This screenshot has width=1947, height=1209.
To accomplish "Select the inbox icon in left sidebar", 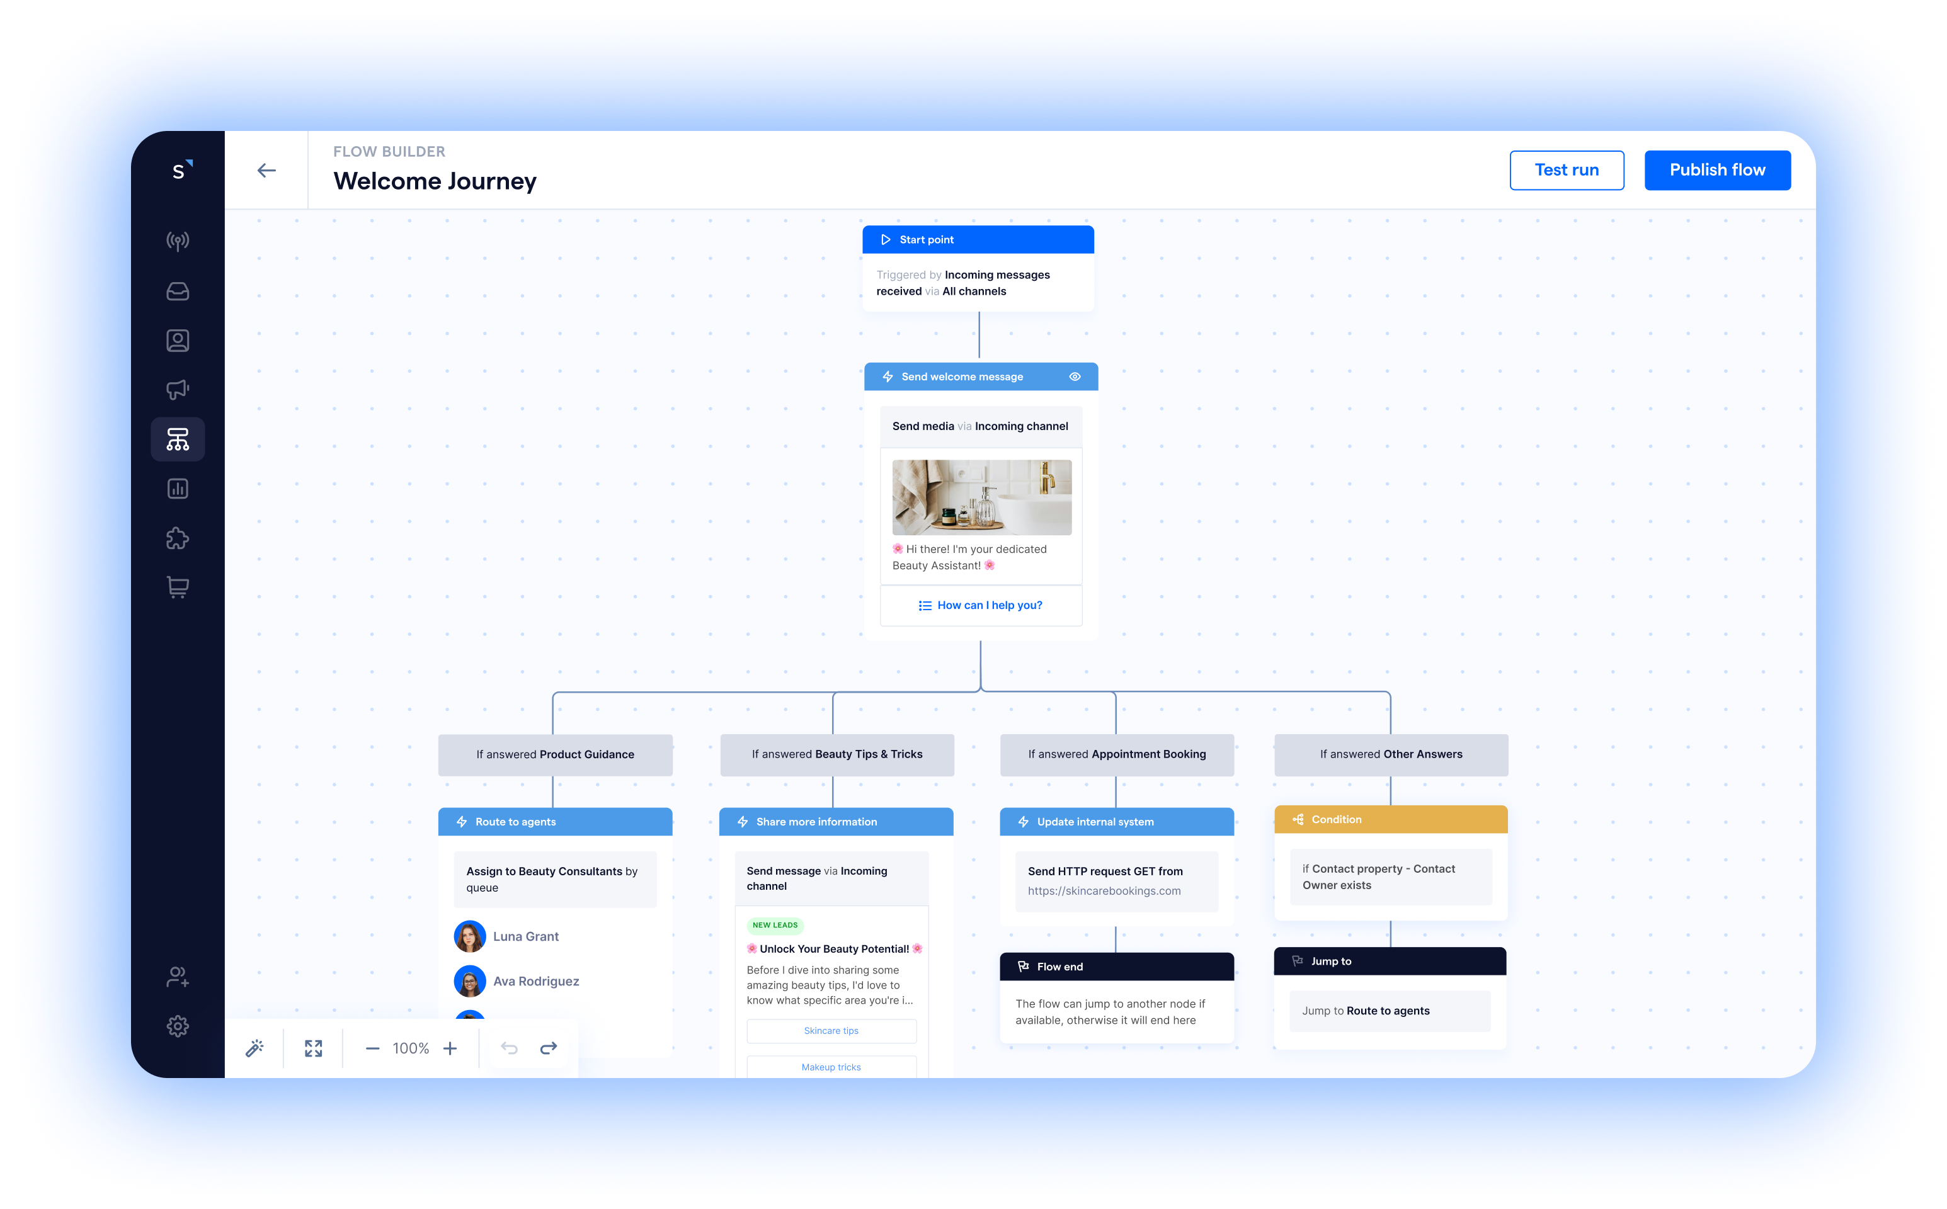I will pos(178,291).
